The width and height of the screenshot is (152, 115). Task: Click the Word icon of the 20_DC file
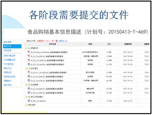coord(29,89)
